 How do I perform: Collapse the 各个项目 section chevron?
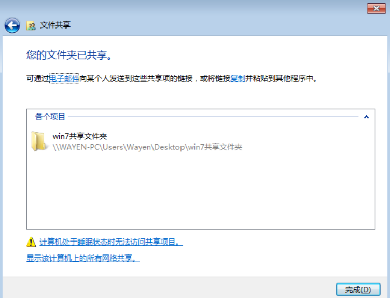coord(366,117)
